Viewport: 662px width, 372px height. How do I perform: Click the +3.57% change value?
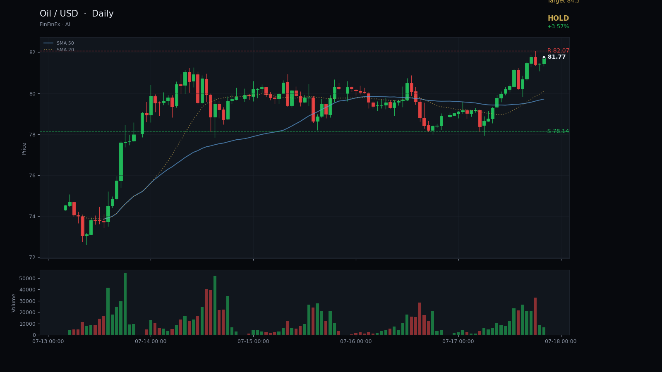pos(558,27)
